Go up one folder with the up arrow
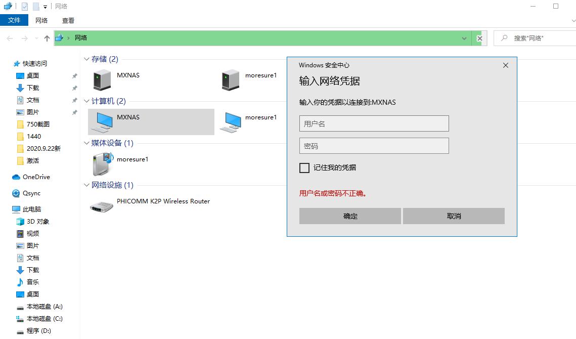This screenshot has width=576, height=339. tap(47, 38)
